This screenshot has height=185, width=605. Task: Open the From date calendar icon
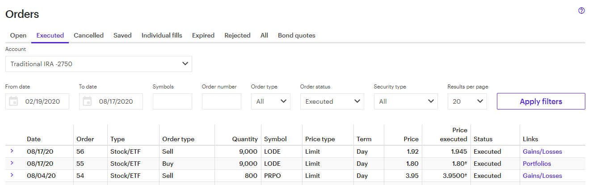pyautogui.click(x=13, y=101)
